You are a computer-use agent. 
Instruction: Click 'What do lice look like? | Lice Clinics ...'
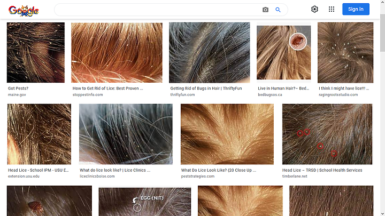(115, 170)
